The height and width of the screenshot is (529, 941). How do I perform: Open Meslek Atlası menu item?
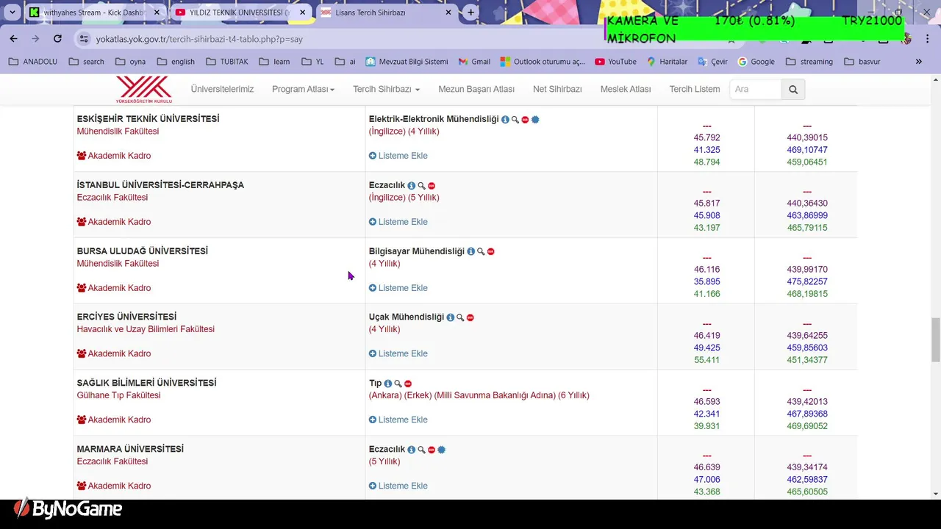pos(626,89)
